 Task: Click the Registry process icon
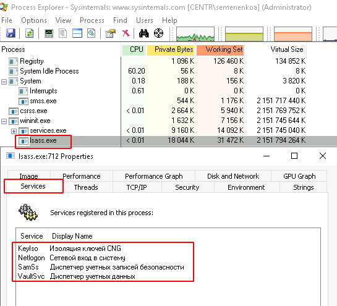point(13,61)
